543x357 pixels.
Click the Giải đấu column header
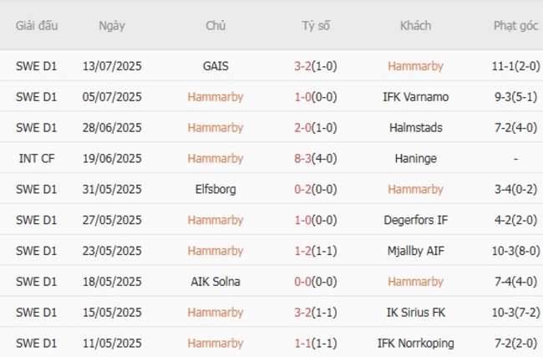pyautogui.click(x=37, y=26)
